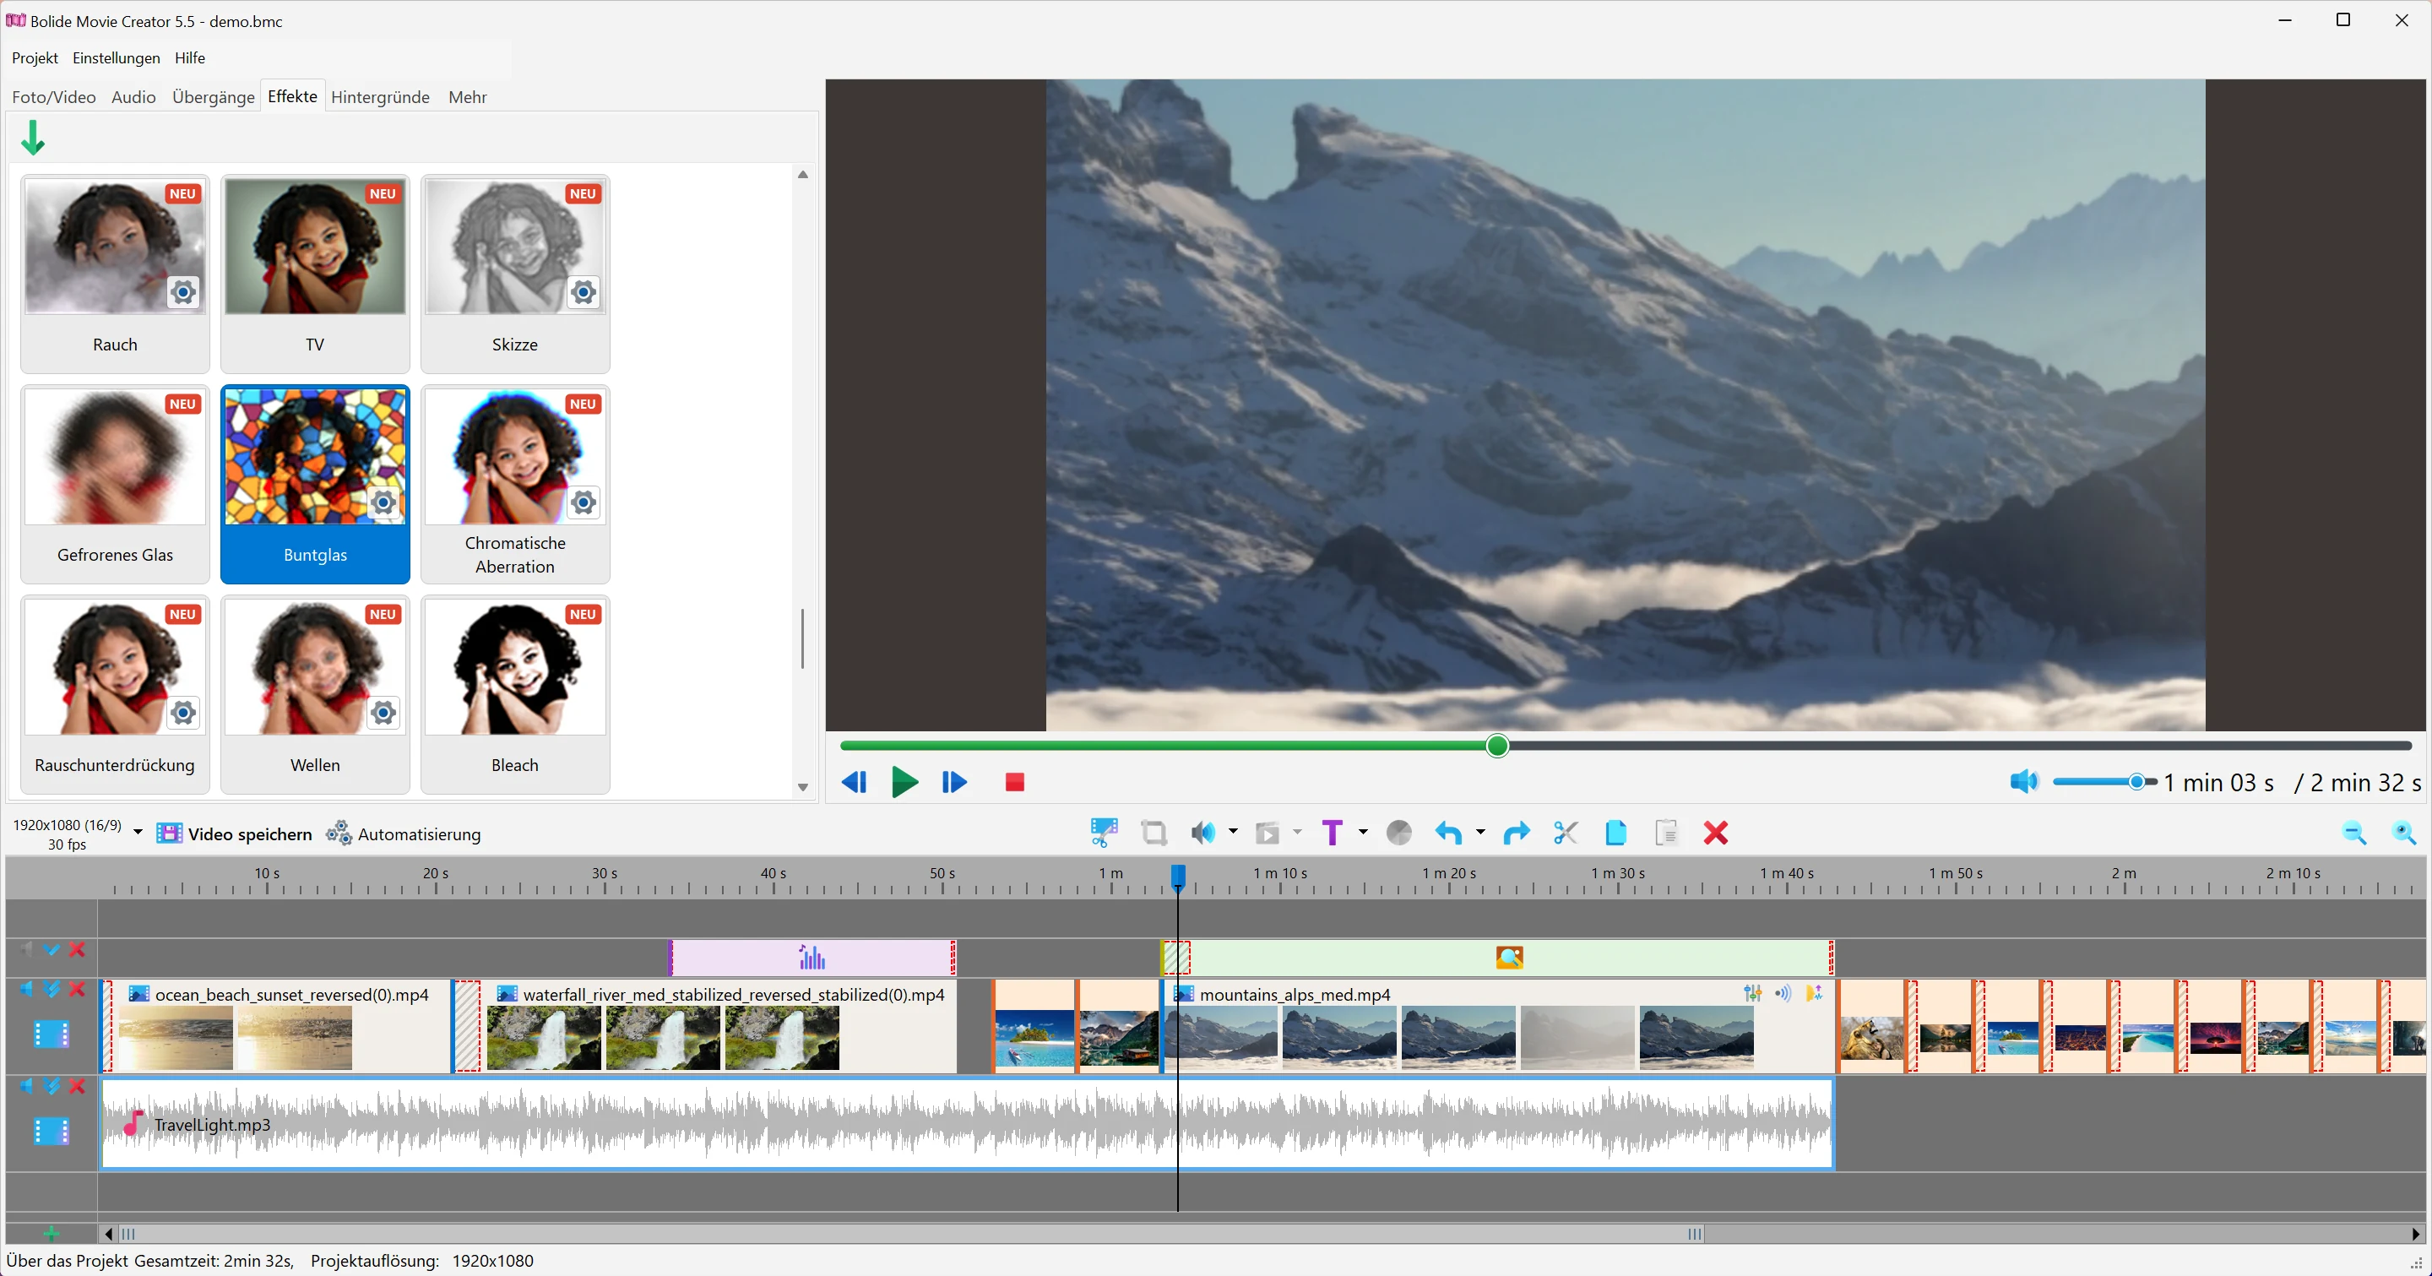Click the Video speichern button
The height and width of the screenshot is (1276, 2432).
pos(234,833)
